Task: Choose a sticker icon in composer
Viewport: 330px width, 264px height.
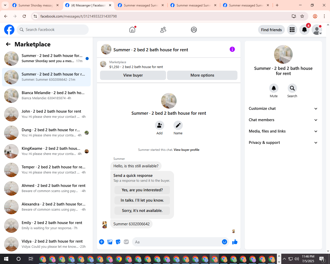Action: 118,242
